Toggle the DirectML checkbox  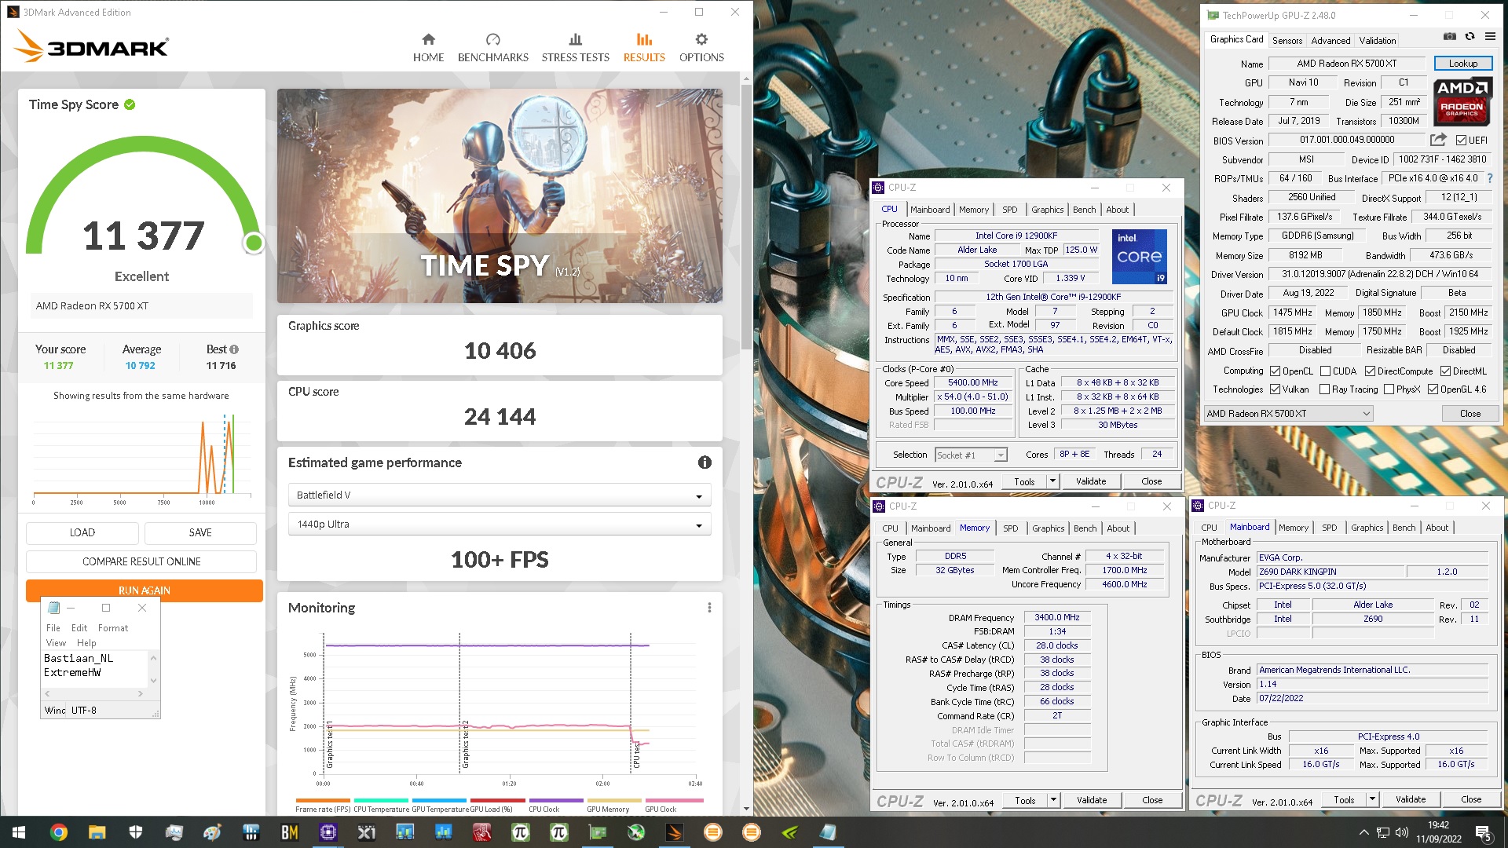(x=1445, y=371)
